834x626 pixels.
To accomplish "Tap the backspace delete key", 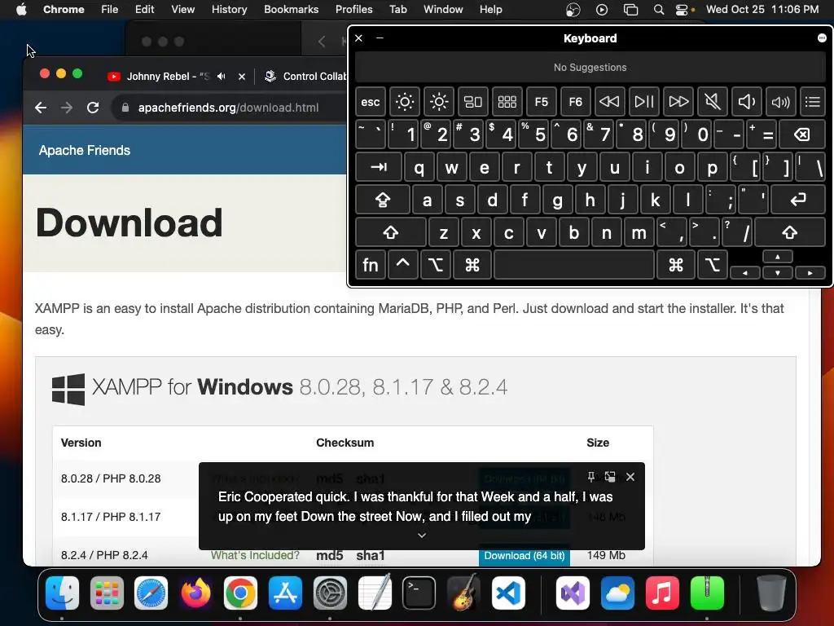I will click(802, 134).
